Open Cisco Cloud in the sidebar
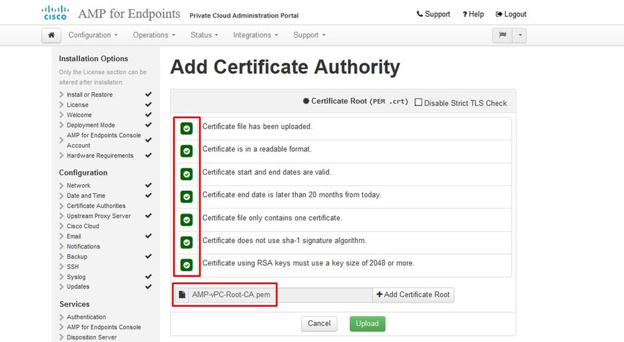624x342 pixels. pos(83,226)
